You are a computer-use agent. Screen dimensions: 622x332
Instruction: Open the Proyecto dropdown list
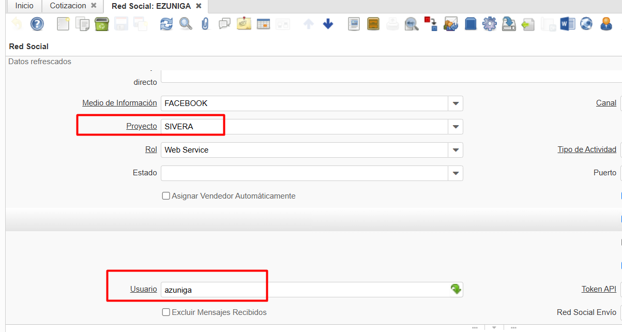(456, 127)
